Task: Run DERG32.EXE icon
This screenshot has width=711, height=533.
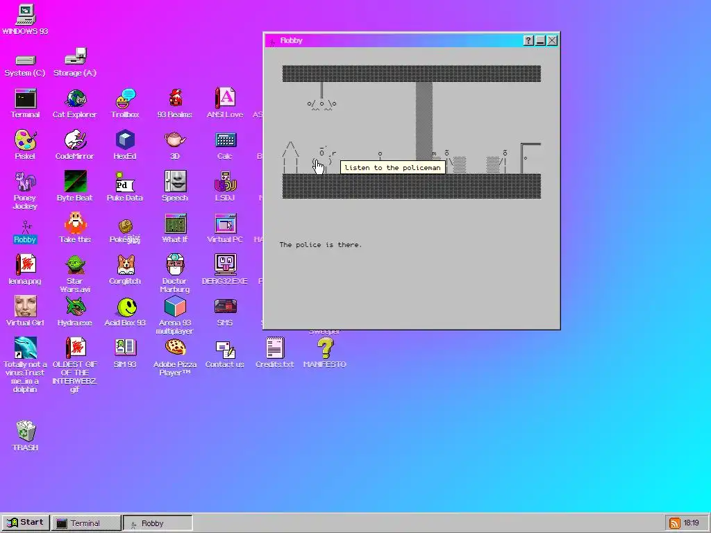Action: 224,270
